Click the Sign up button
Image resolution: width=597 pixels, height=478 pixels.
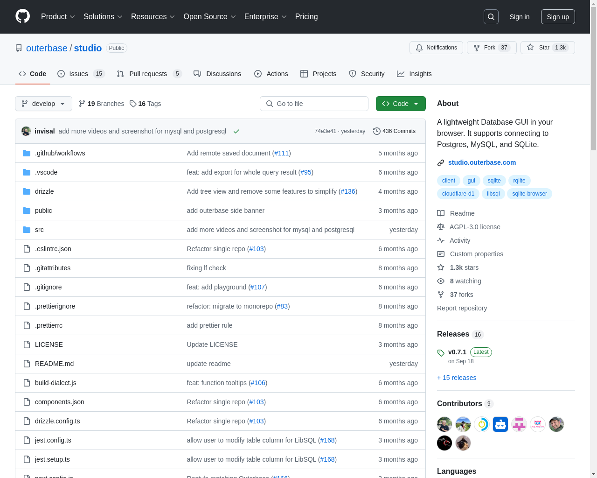[x=558, y=17]
